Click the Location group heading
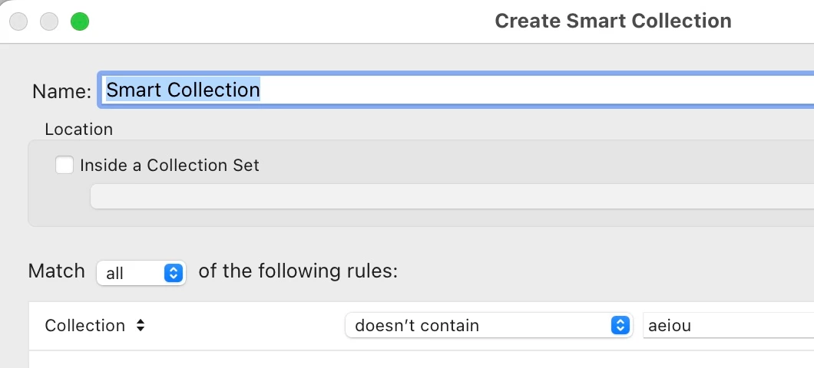 [78, 129]
